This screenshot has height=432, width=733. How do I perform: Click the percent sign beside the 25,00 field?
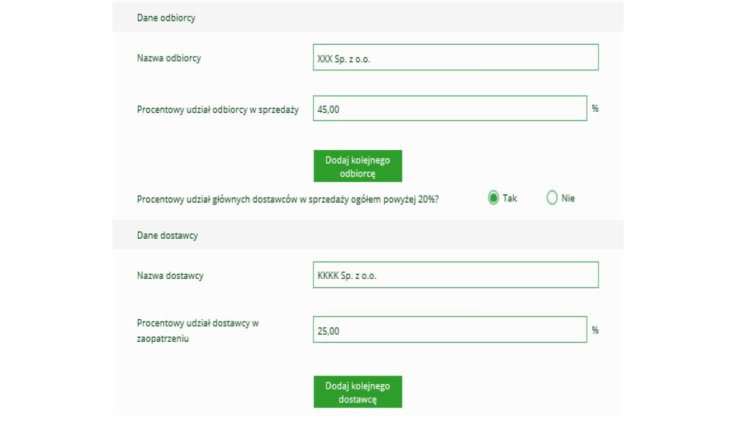(595, 330)
